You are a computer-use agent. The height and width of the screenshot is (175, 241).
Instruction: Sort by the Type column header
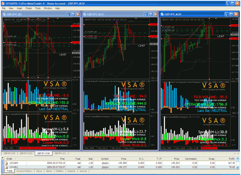click(x=73, y=159)
